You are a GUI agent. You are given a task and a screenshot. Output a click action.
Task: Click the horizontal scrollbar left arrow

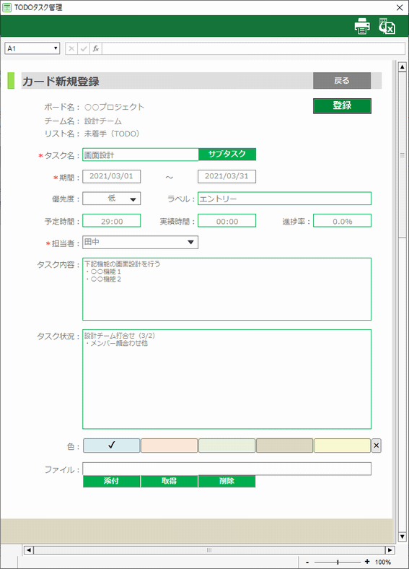pos(29,550)
